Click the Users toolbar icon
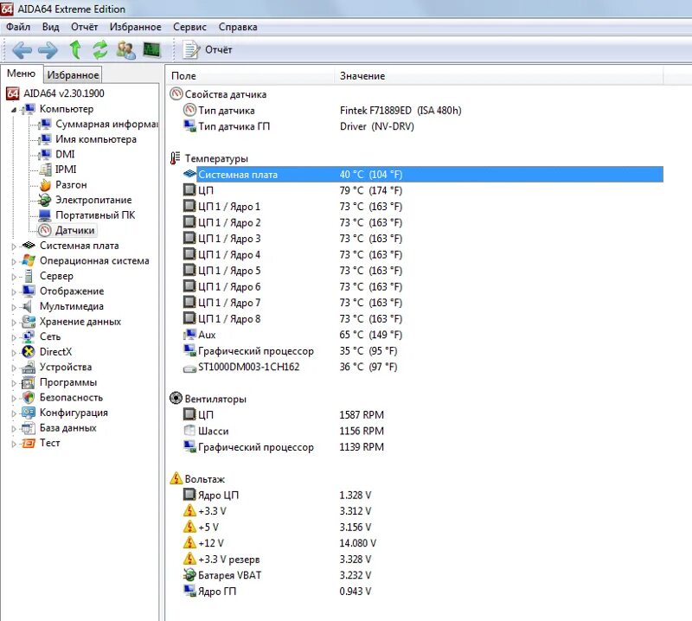The width and height of the screenshot is (692, 621). (x=125, y=50)
